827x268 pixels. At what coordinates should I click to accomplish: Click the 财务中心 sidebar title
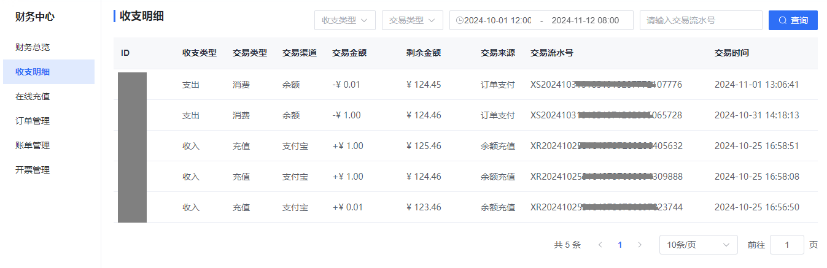pyautogui.click(x=35, y=17)
